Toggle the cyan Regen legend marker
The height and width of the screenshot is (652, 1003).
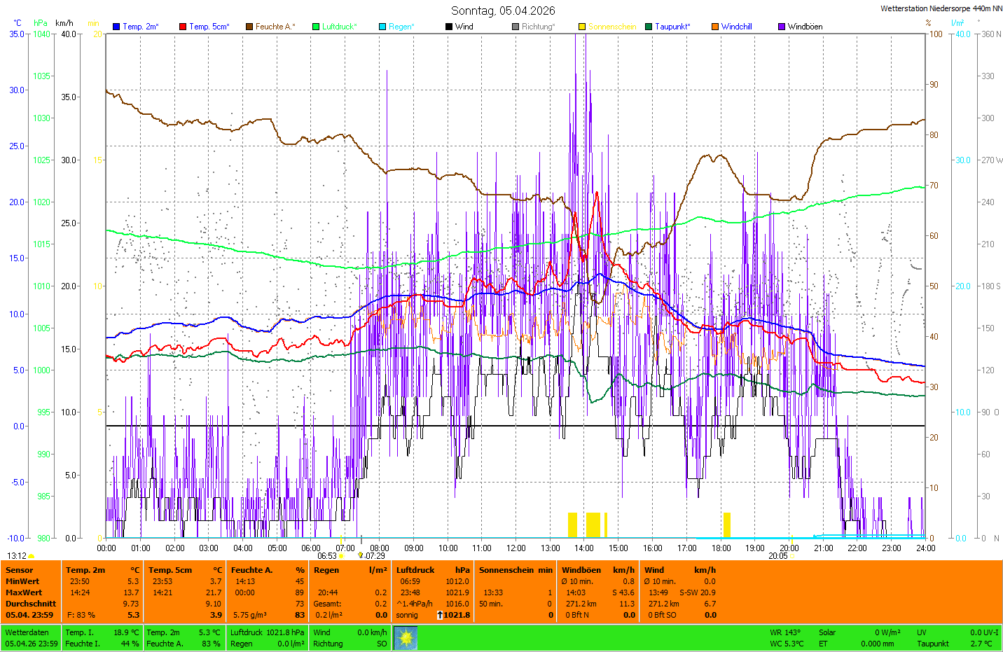[382, 27]
